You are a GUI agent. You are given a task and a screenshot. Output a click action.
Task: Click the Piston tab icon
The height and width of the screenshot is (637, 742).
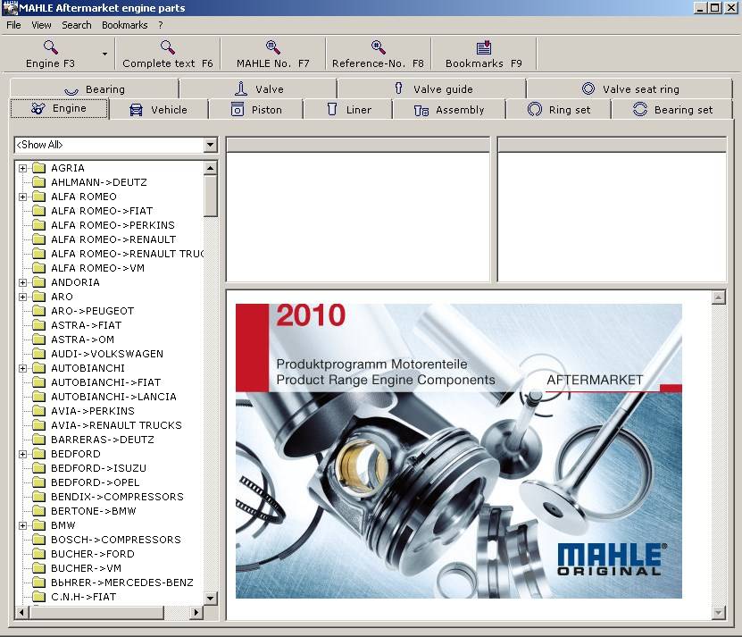click(x=238, y=109)
